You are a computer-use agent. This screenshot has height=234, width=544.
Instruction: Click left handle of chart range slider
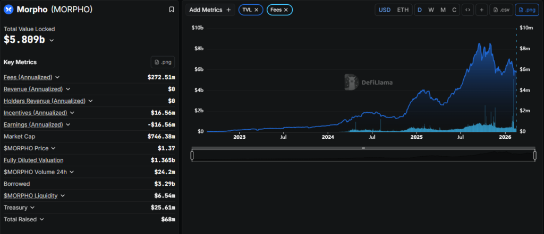(192, 155)
